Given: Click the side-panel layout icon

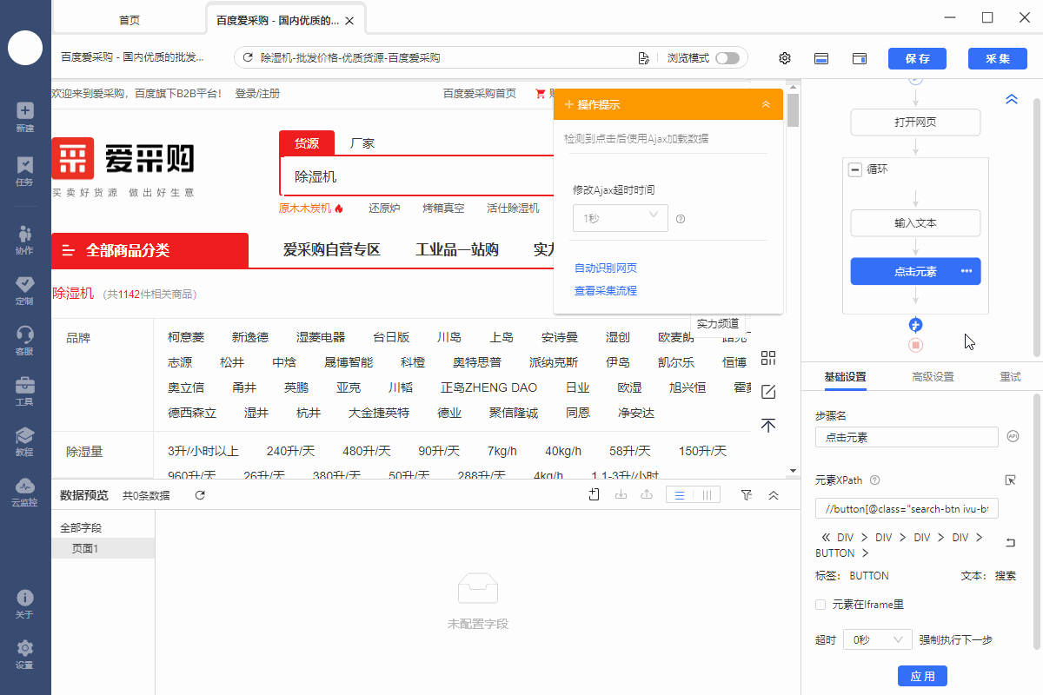Looking at the screenshot, I should coord(860,58).
